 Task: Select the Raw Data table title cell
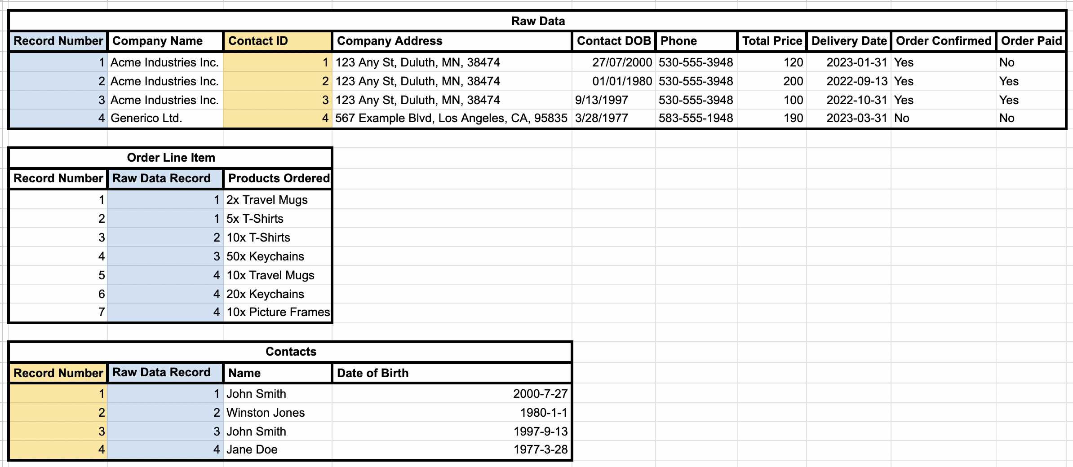coord(537,21)
